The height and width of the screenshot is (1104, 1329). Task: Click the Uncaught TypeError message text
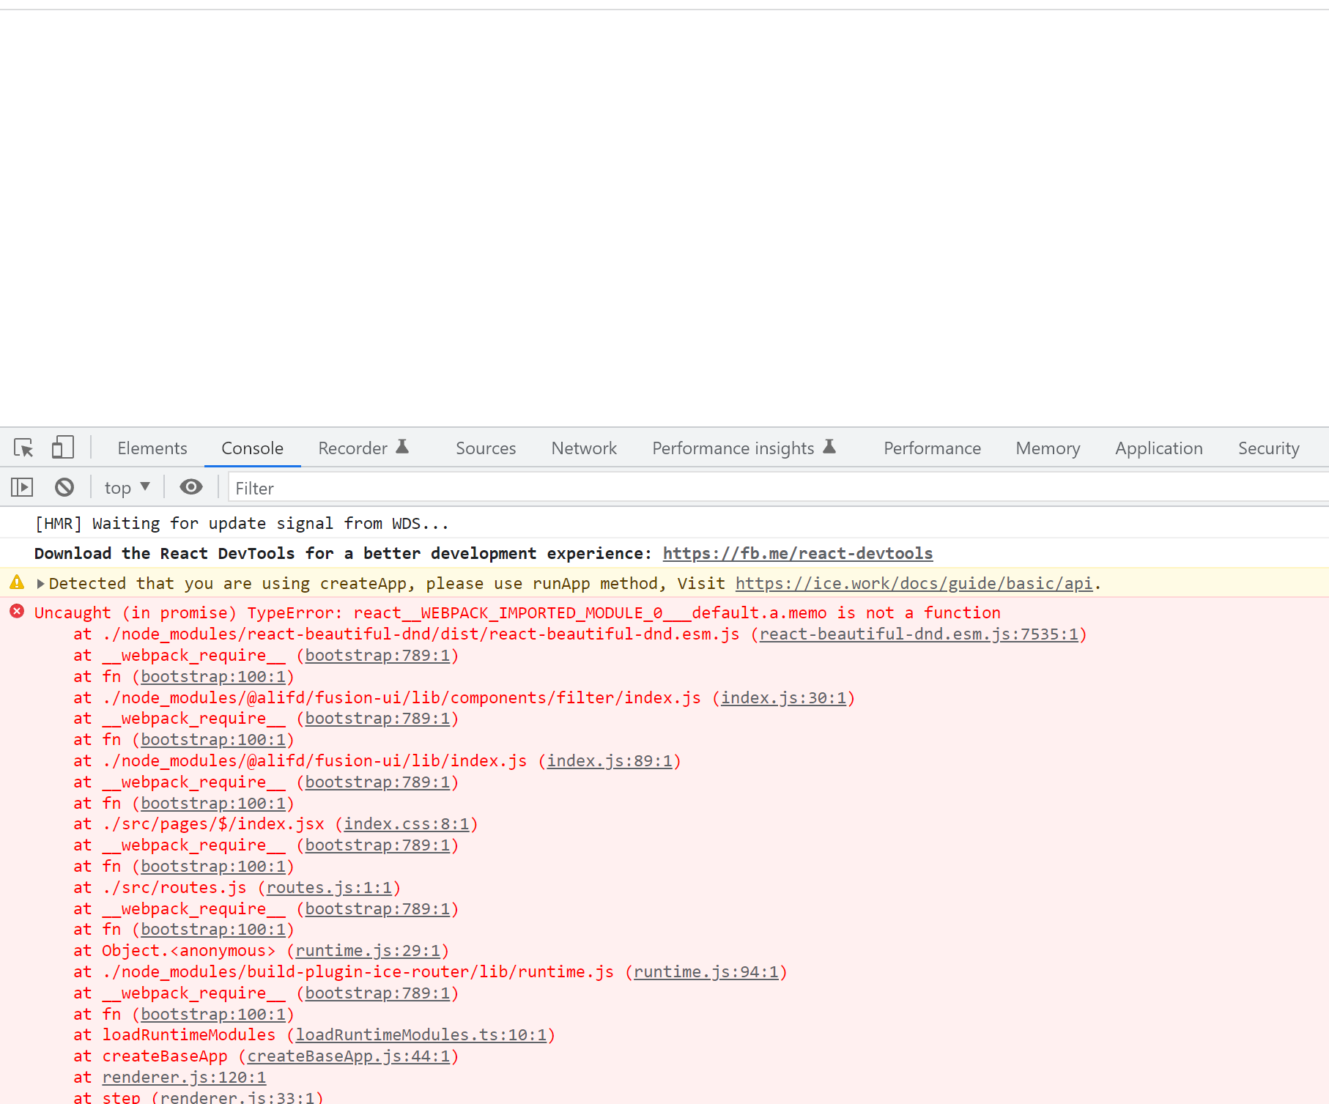[x=517, y=613]
